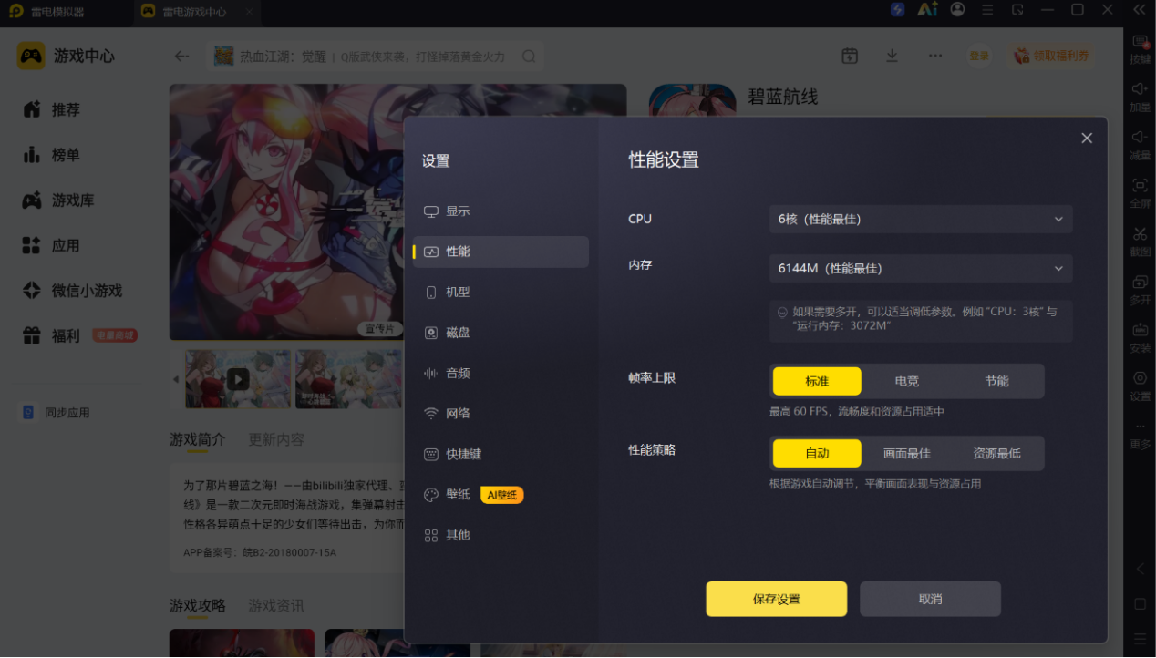Select 资源最低 performance strategy
1156x658 pixels.
pyautogui.click(x=997, y=453)
